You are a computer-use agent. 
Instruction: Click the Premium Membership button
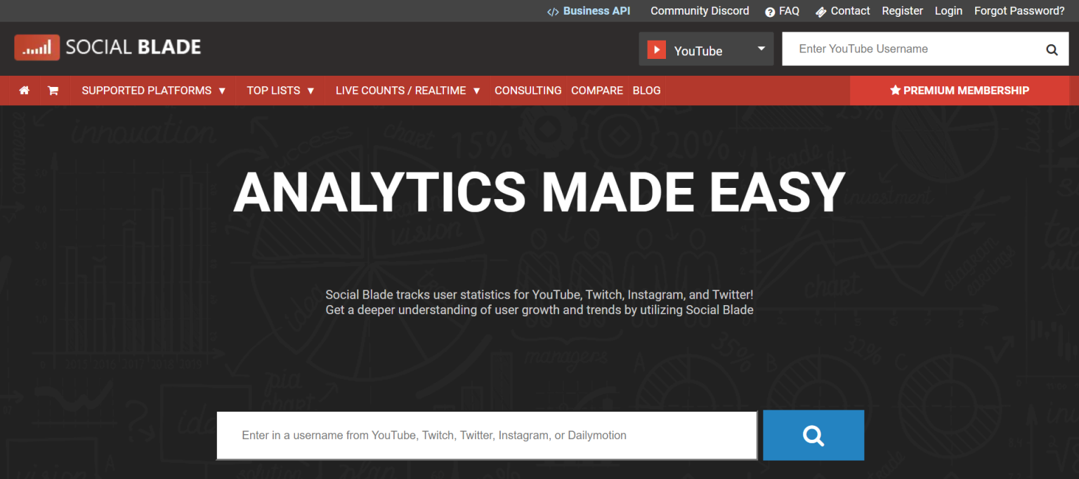click(x=959, y=90)
